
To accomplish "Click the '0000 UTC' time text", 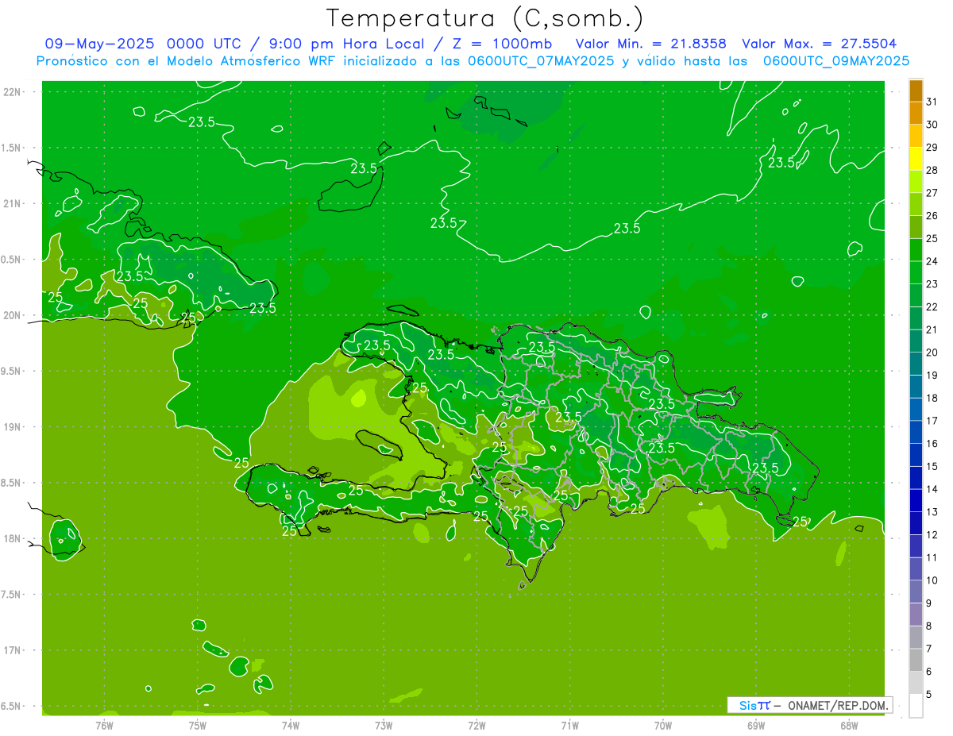I will pos(203,44).
